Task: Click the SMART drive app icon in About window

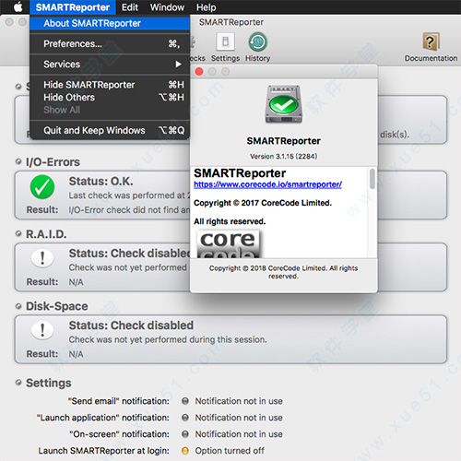Action: [284, 104]
